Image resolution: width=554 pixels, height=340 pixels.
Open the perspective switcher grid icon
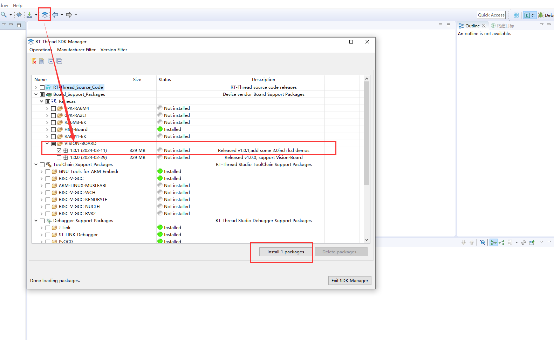(x=516, y=15)
